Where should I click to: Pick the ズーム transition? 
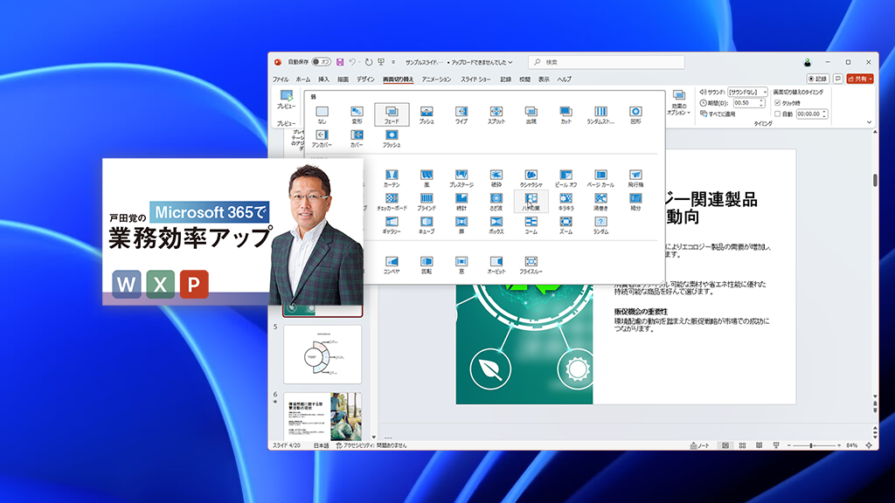[x=565, y=224]
